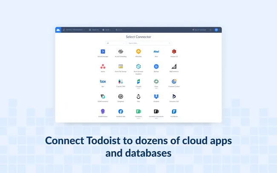Screen dimensions: 277x173
Task: Select the ActiveCampaign connector icon
Action: point(103,52)
